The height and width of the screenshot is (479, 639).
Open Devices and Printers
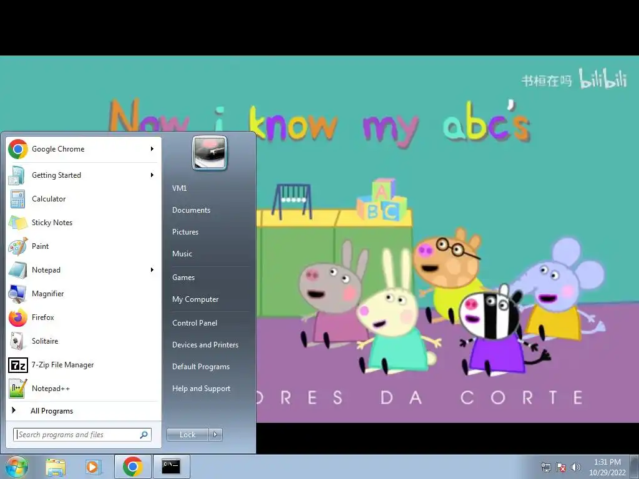[205, 345]
